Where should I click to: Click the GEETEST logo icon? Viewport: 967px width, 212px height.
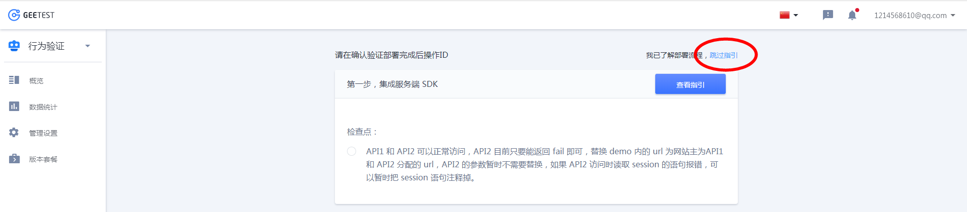coord(14,15)
